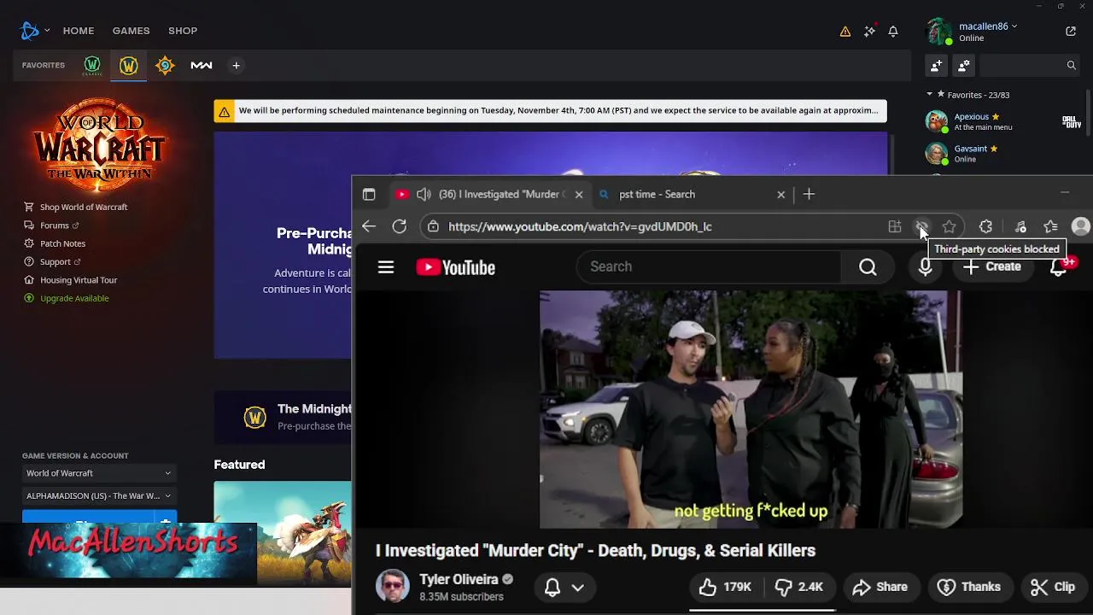Open friend list settings icon
This screenshot has width=1093, height=615.
(x=964, y=65)
